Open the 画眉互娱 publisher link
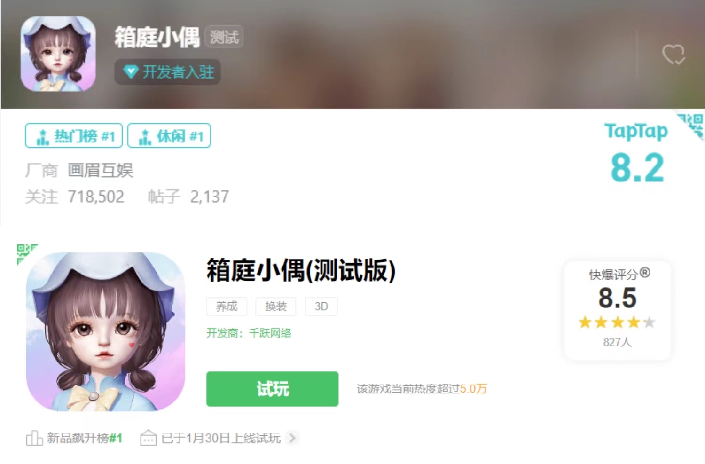The width and height of the screenshot is (705, 464). tap(101, 170)
